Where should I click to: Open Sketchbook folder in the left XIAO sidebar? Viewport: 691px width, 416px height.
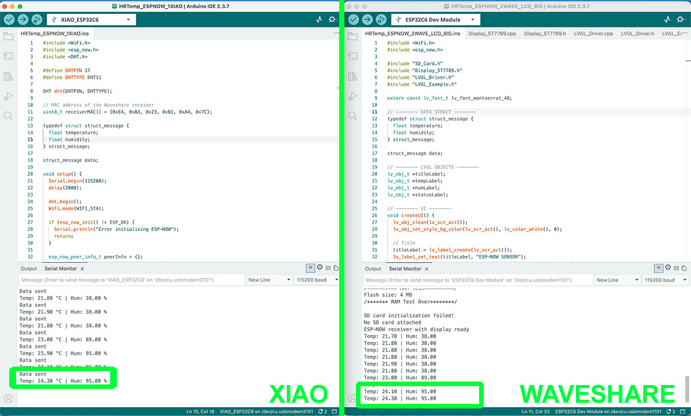8,36
